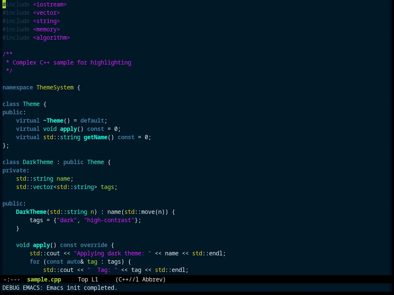Click 'apply' in 'void apply() const override'

pyautogui.click(x=42, y=245)
